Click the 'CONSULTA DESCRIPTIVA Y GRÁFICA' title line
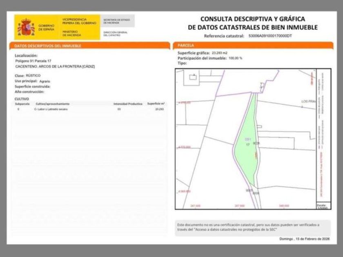The width and height of the screenshot is (343, 257). click(253, 19)
